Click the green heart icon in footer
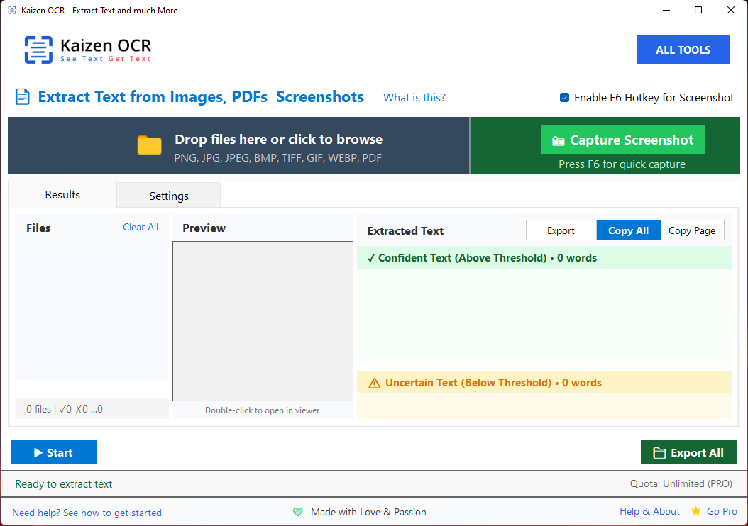The width and height of the screenshot is (748, 526). 298,512
